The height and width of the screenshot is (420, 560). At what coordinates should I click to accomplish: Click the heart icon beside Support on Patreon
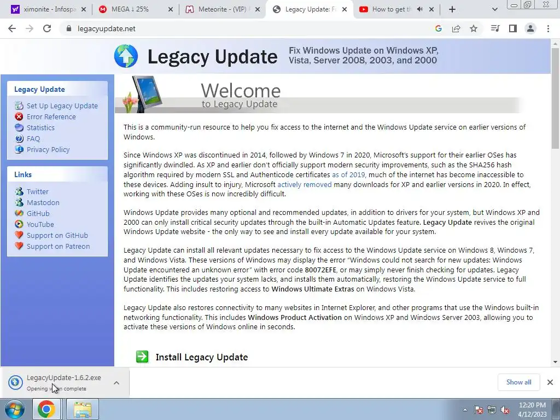19,246
